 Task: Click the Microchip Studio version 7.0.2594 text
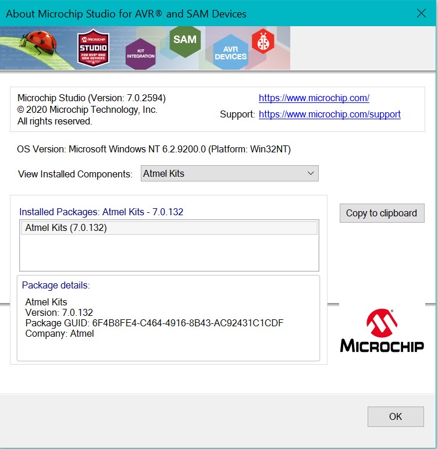(91, 98)
